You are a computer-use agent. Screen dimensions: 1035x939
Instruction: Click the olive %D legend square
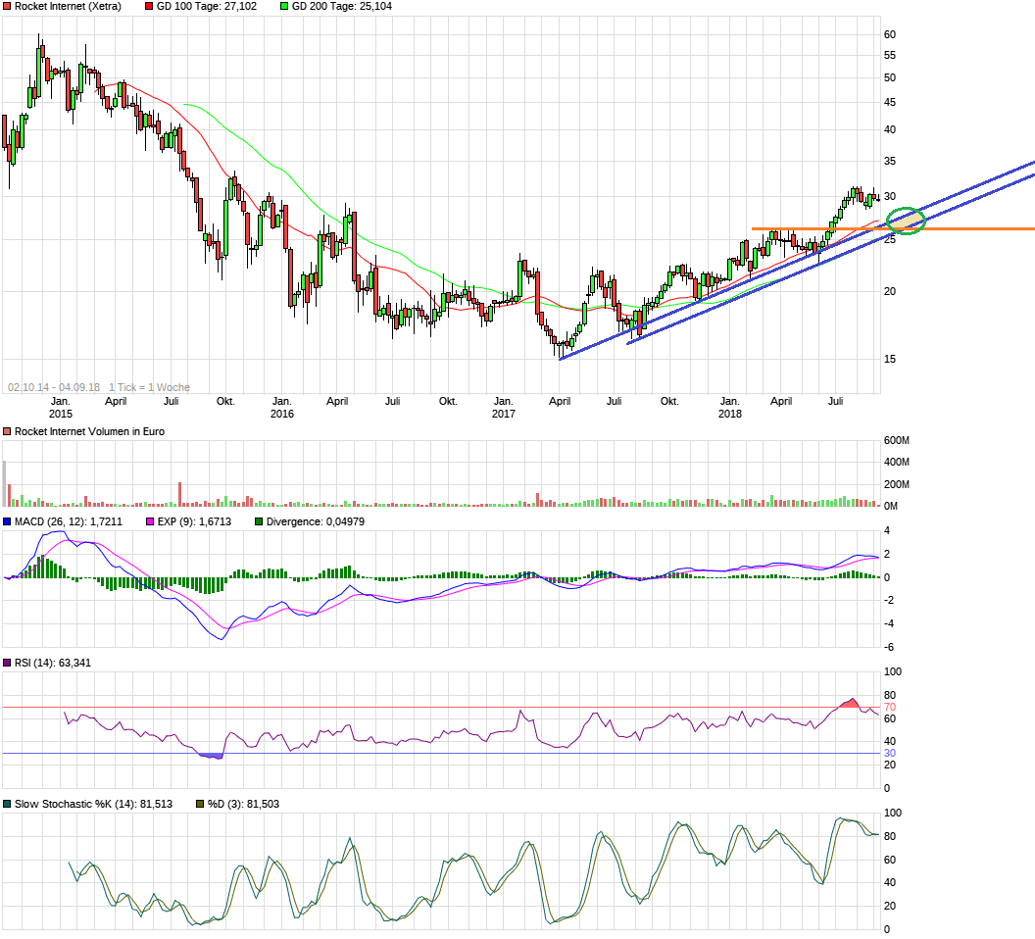(200, 805)
